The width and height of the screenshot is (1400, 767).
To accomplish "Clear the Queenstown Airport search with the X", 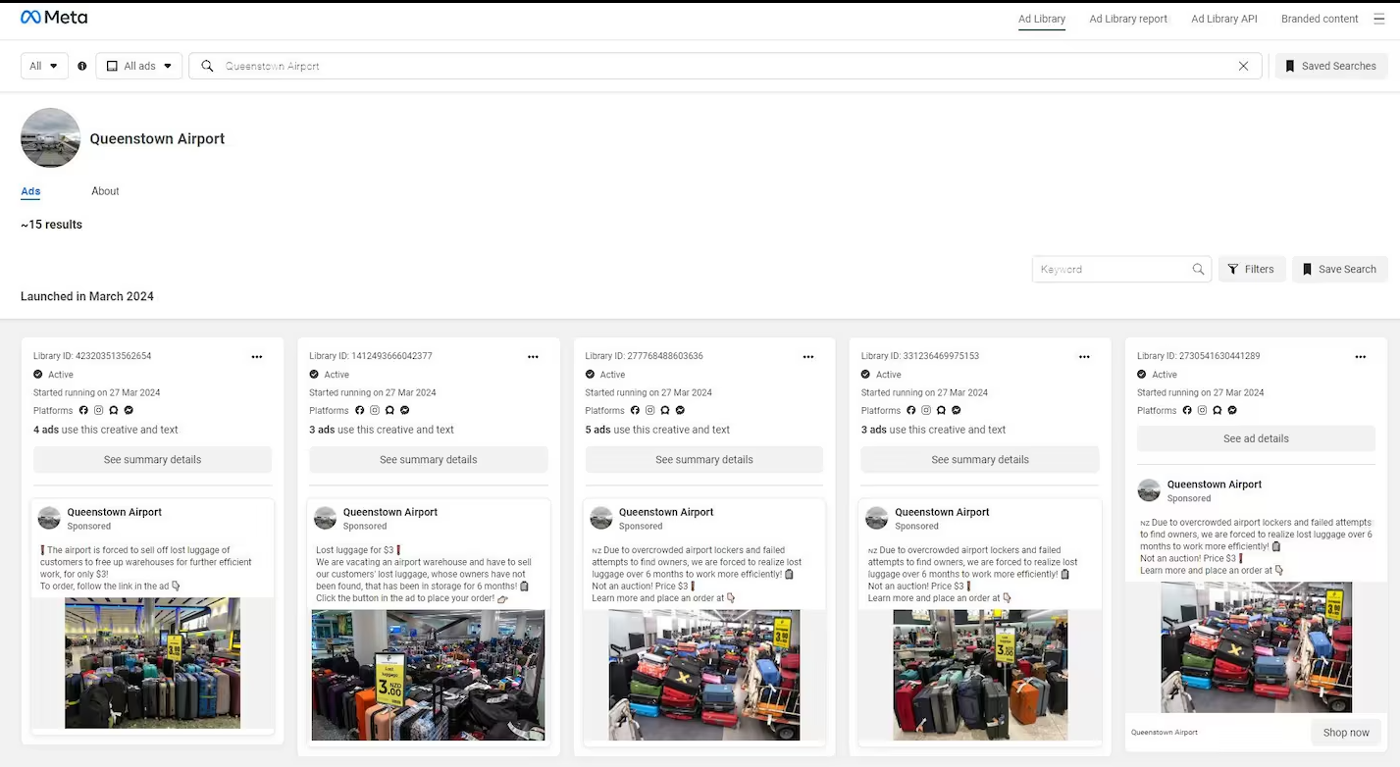I will 1243,66.
